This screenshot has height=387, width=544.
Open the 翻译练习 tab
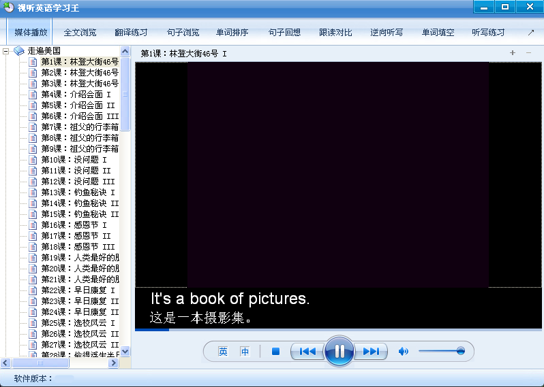[x=131, y=33]
